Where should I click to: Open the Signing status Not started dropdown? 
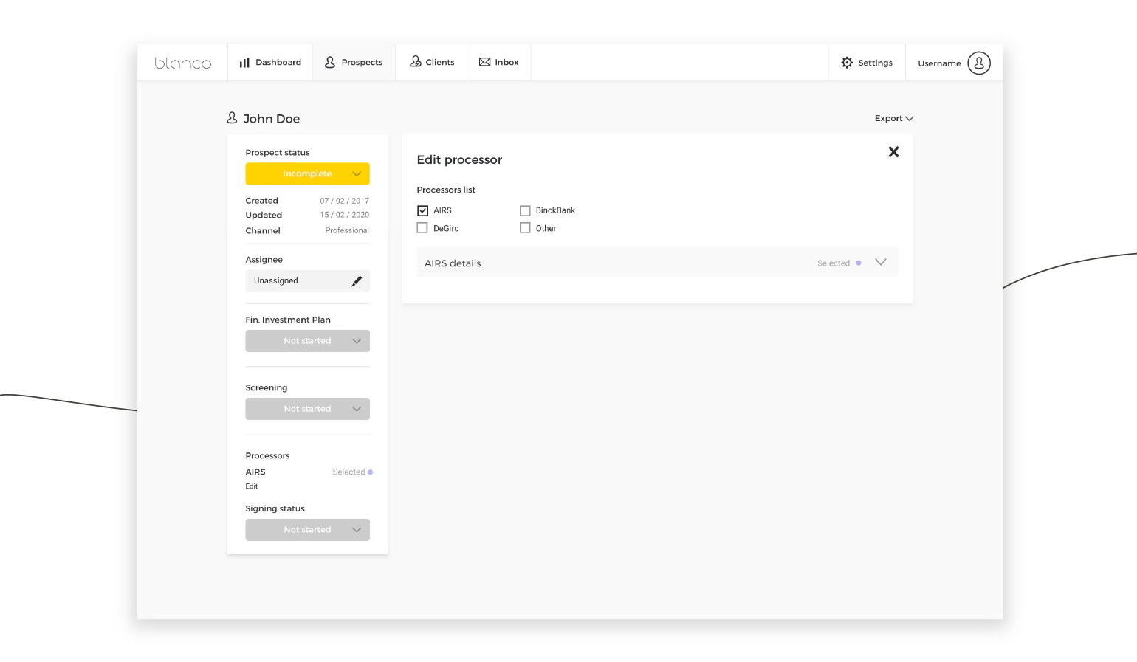point(307,530)
